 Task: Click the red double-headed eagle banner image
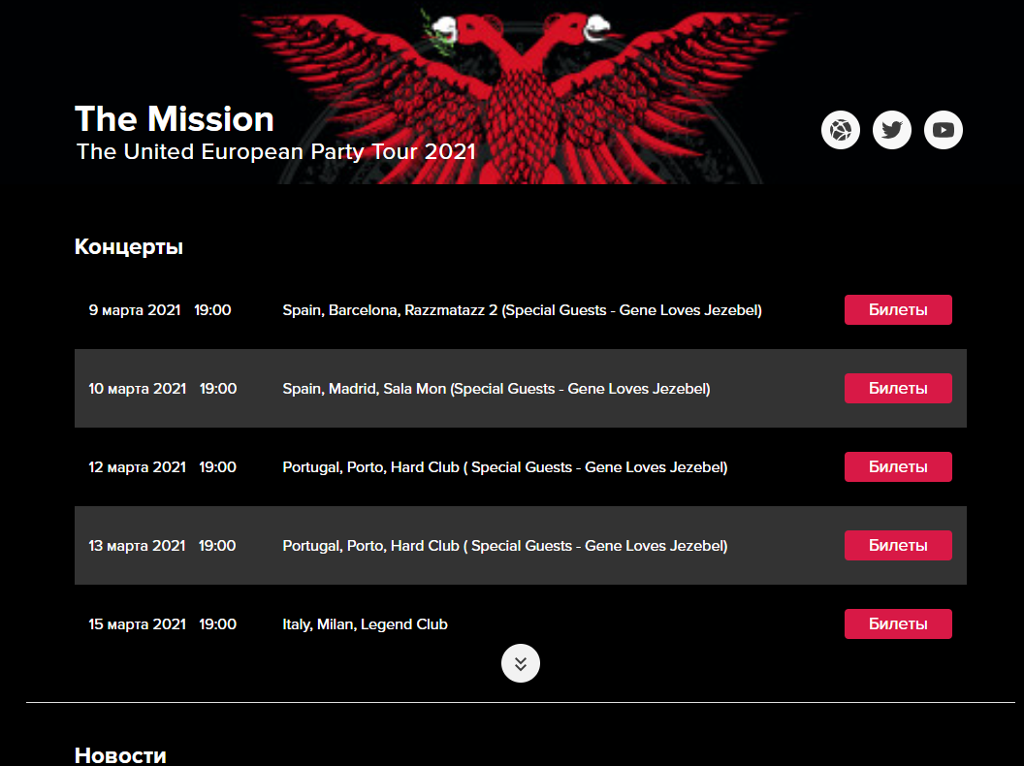(x=519, y=91)
